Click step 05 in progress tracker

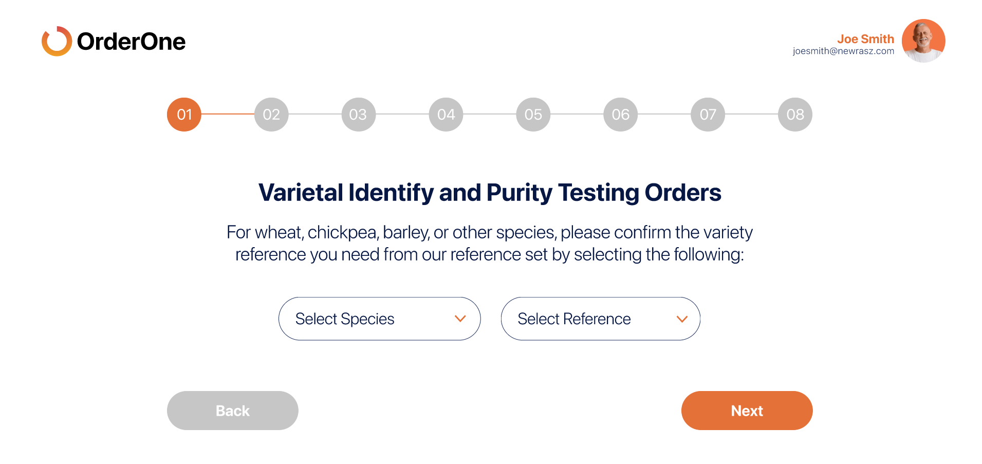(533, 115)
